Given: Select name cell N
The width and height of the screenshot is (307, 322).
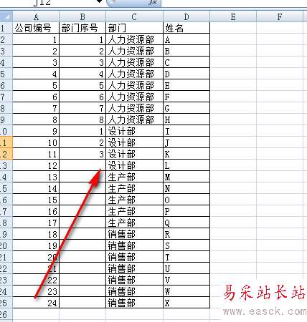Looking at the screenshot, I should tap(186, 188).
